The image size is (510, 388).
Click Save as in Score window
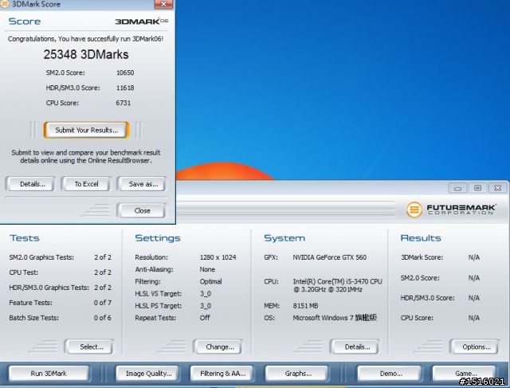142,184
